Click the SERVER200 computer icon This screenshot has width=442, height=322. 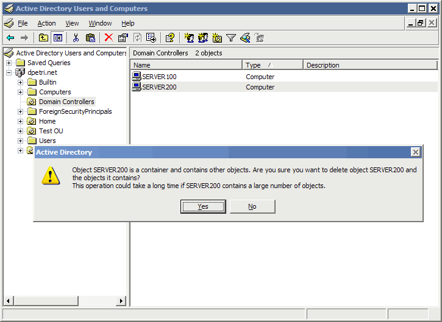point(137,86)
